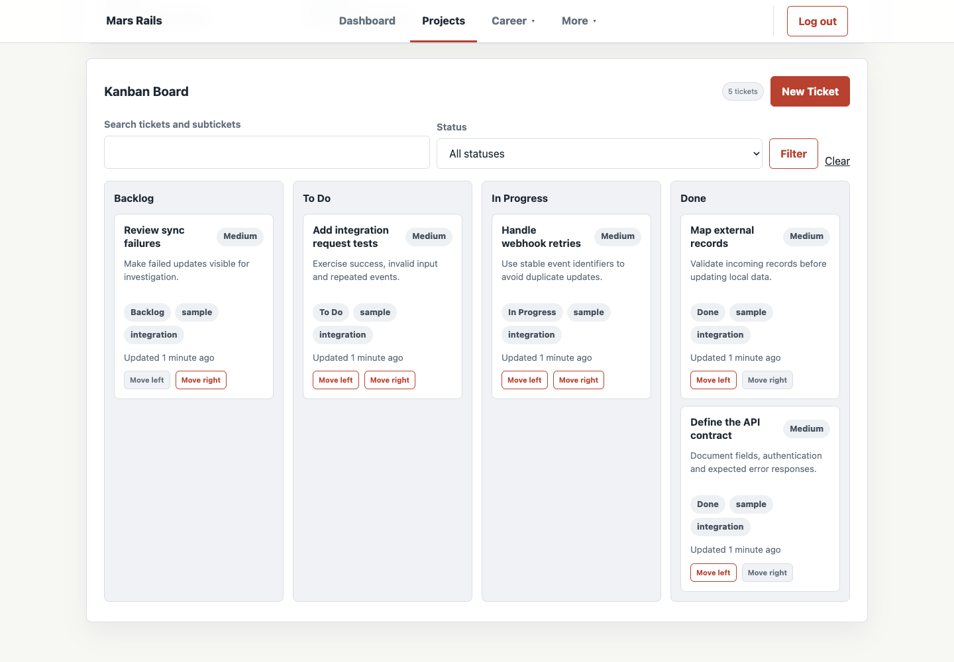954x662 pixels.
Task: Click the In Progress tag on webhook retries card
Action: pos(532,312)
